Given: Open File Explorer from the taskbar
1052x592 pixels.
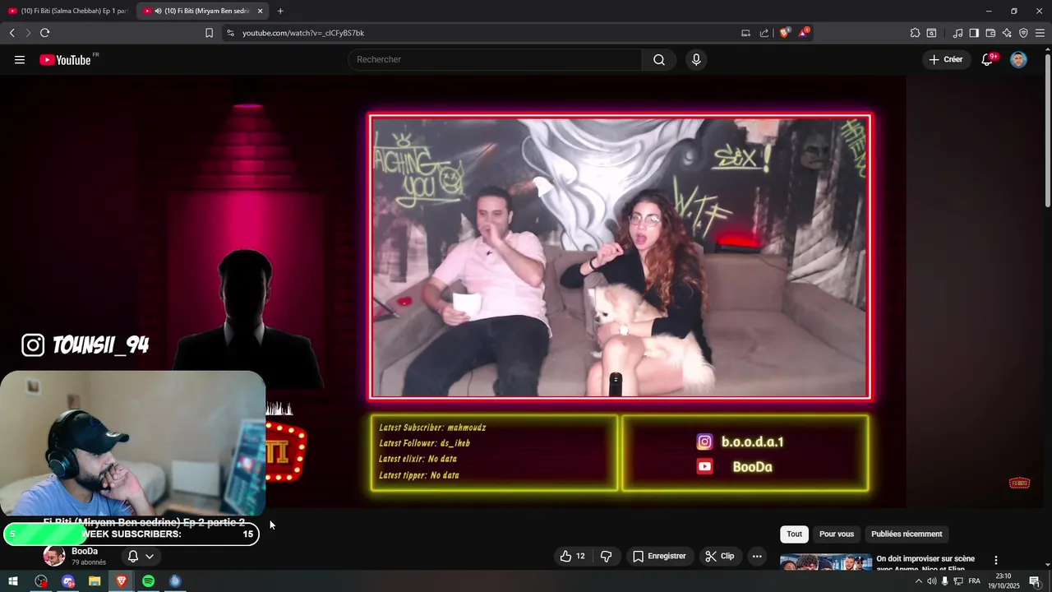Looking at the screenshot, I should [95, 581].
